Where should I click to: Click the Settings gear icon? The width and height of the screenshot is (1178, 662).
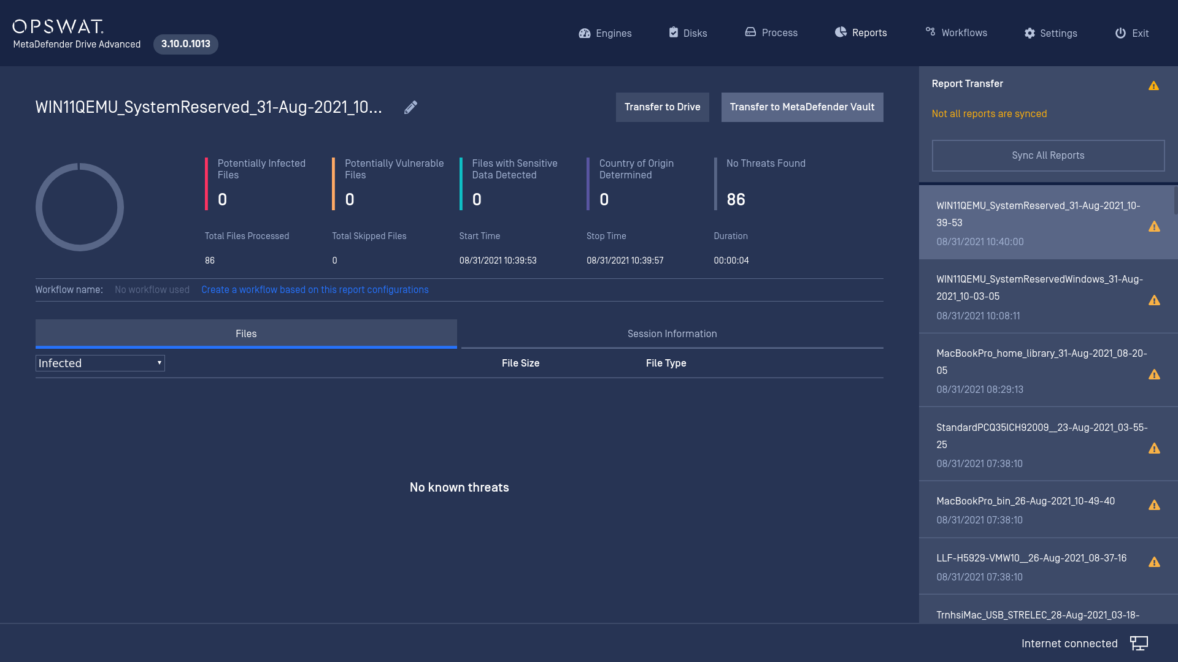(x=1030, y=33)
